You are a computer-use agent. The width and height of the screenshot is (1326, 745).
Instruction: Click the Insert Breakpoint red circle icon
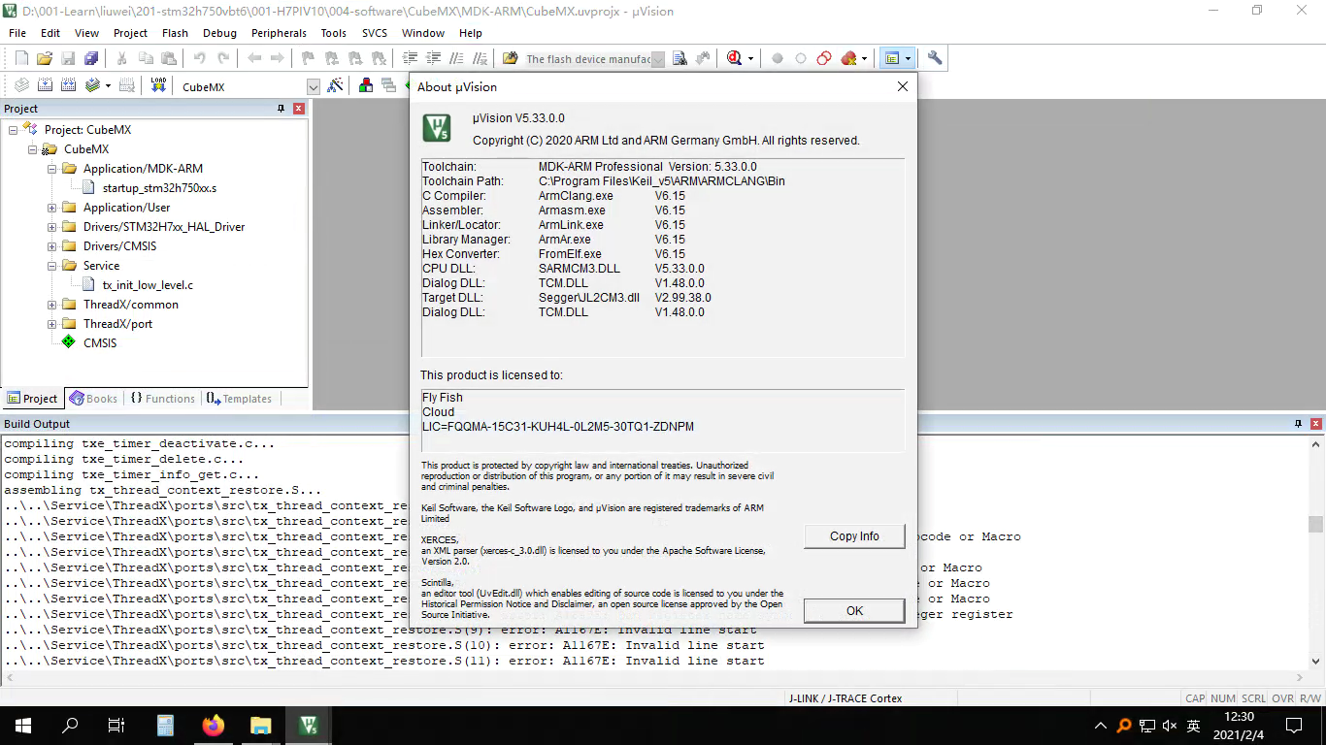pos(778,58)
